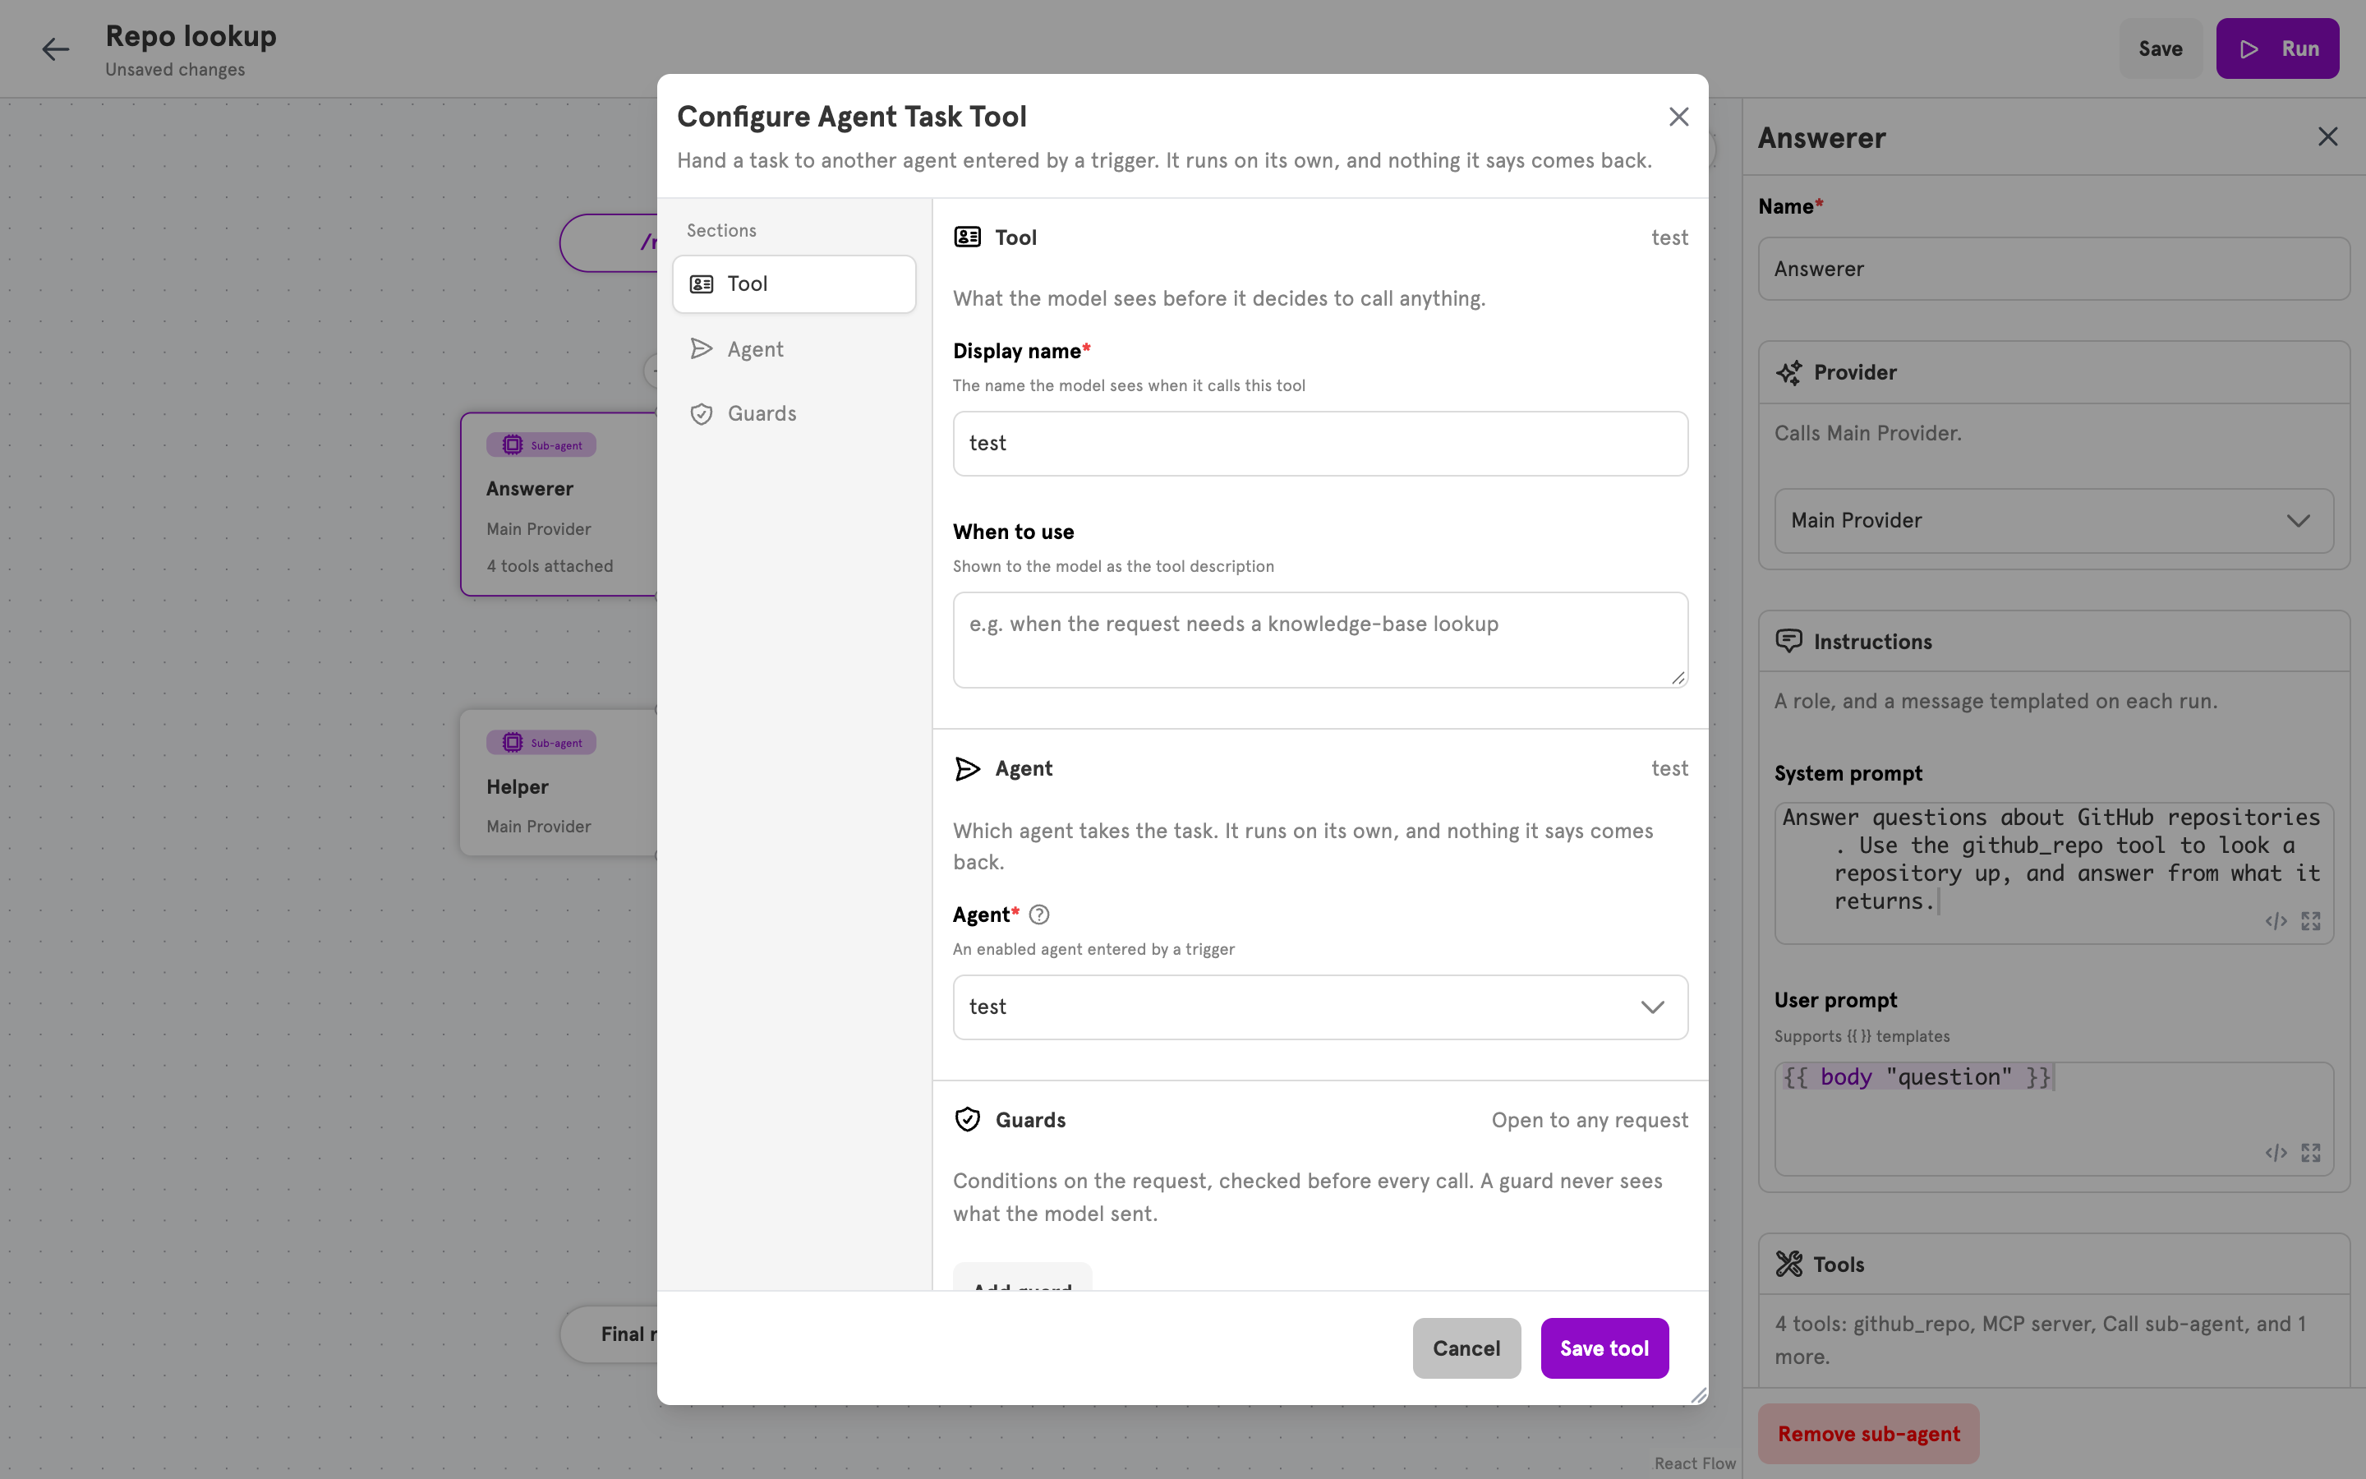
Task: Click the Sub-agent badge on Answerer node
Action: 541,445
